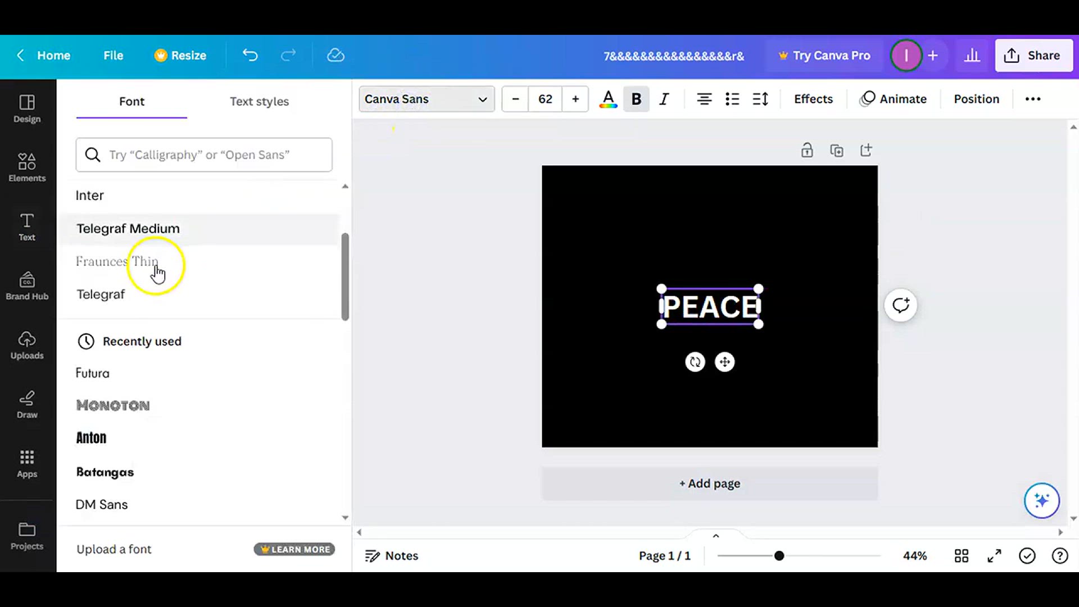Click the move handle below PEACE text
Viewport: 1079px width, 607px height.
tap(724, 362)
